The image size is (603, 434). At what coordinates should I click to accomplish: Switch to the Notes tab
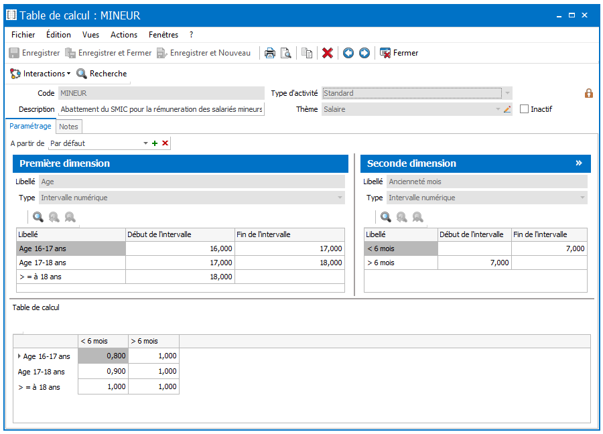coord(68,127)
